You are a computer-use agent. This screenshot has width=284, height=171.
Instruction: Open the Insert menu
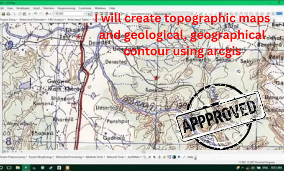36,8
